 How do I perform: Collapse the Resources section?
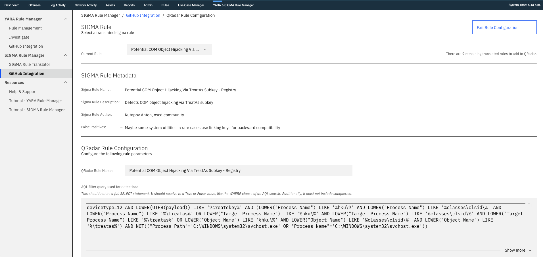(65, 82)
